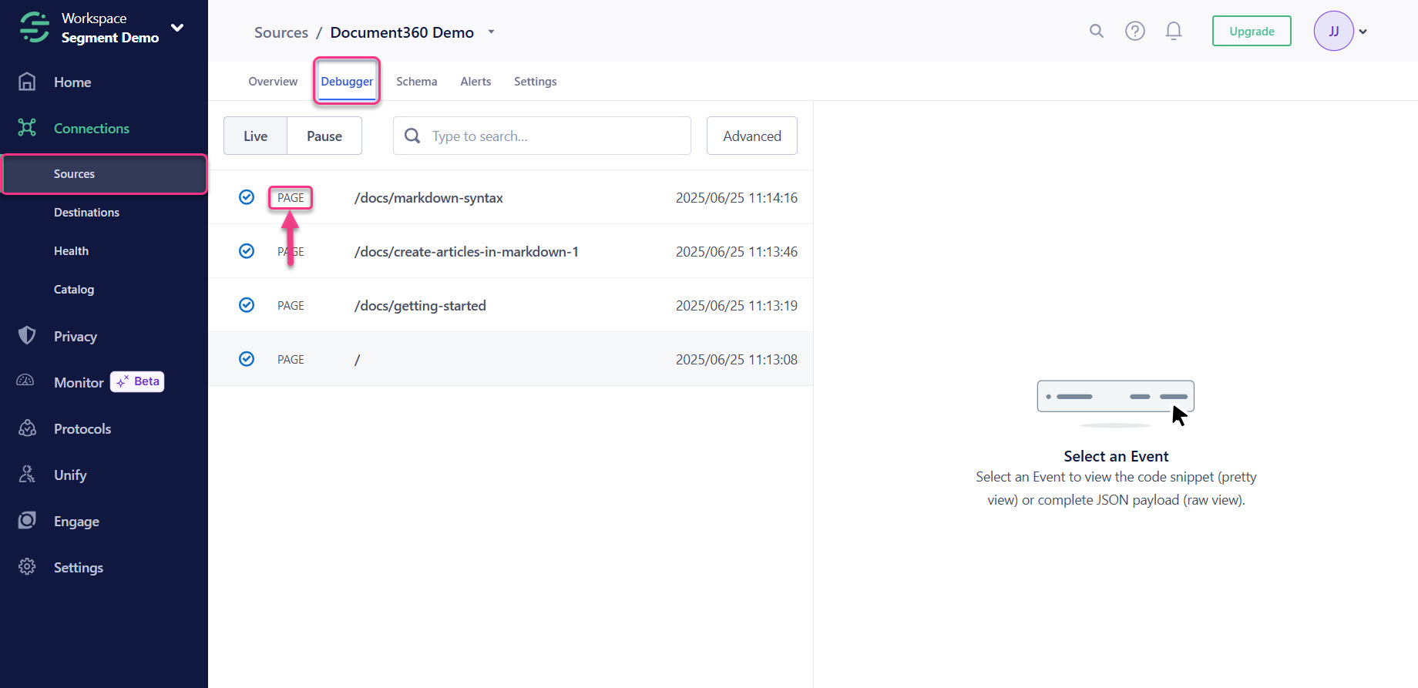The height and width of the screenshot is (688, 1418).
Task: Expand the user account dropdown arrow
Action: pyautogui.click(x=1363, y=32)
